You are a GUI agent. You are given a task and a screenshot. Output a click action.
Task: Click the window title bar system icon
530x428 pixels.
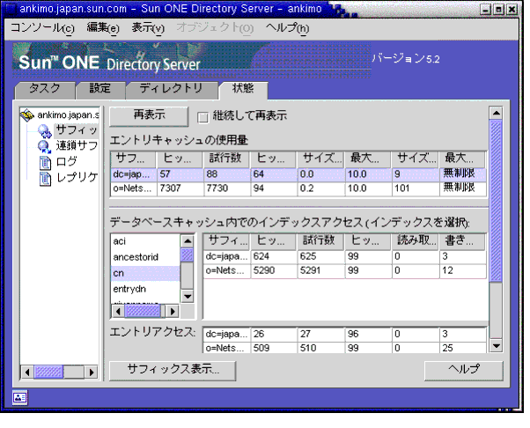11,9
